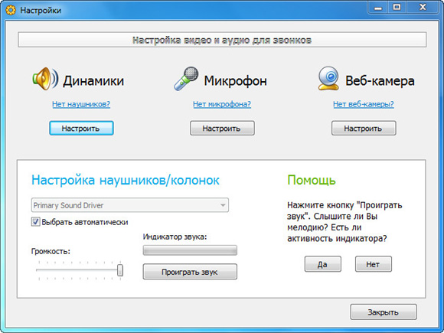
Task: Click Настроить under Динамики
Action: [81, 129]
